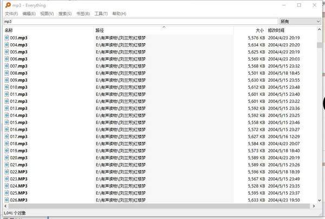Sort by 修改时间 column header
The image size is (325, 219).
pyautogui.click(x=277, y=30)
